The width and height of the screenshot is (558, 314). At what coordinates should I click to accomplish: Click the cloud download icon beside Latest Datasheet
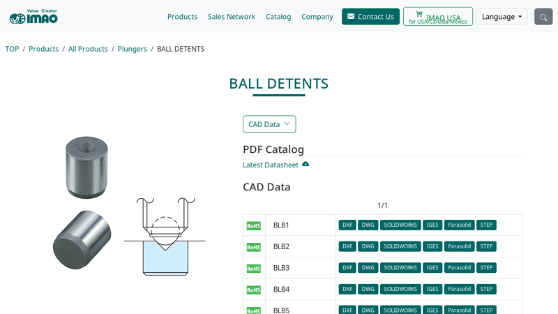306,164
